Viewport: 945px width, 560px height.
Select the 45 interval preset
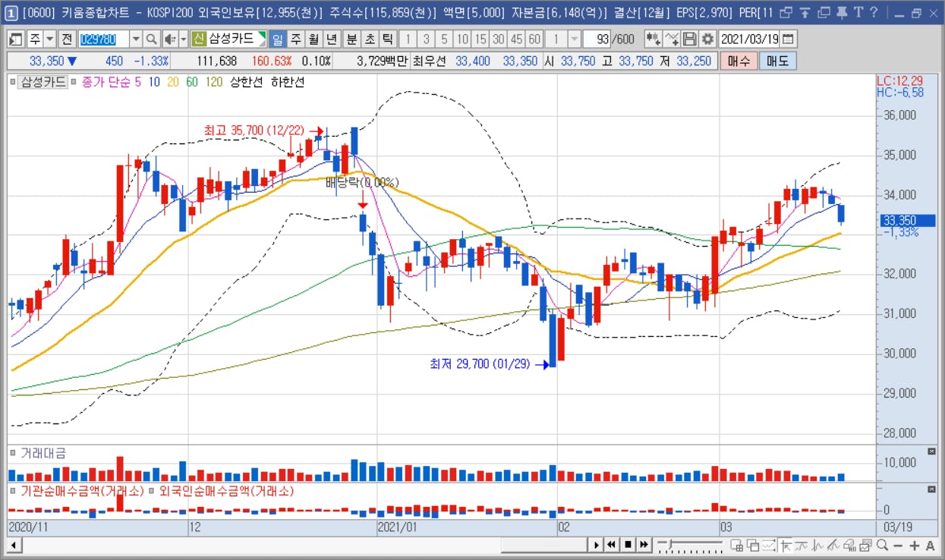517,39
